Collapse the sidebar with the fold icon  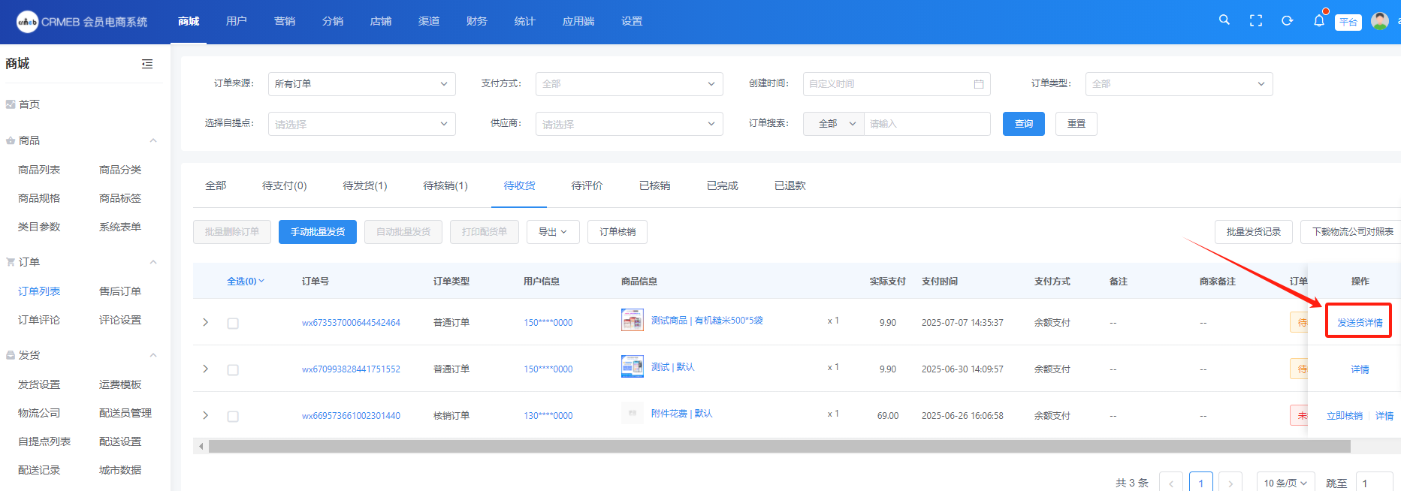pos(147,64)
